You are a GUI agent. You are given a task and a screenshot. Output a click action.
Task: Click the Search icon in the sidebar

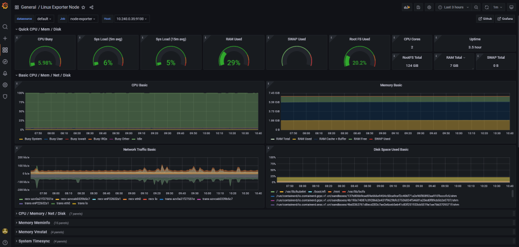[5, 27]
